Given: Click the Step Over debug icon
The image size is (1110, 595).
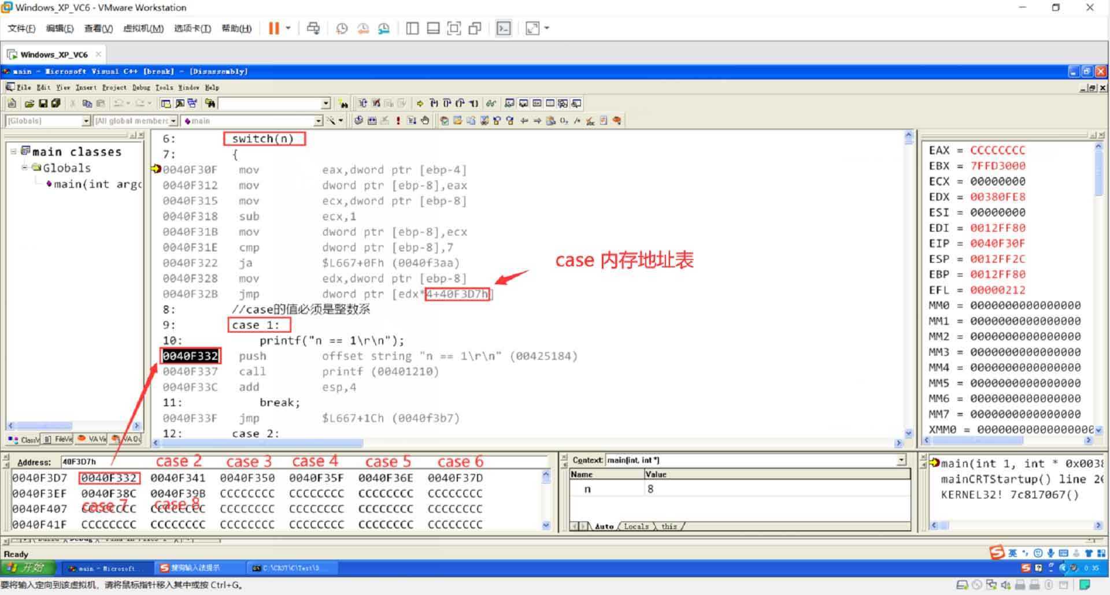Looking at the screenshot, I should click(x=447, y=103).
